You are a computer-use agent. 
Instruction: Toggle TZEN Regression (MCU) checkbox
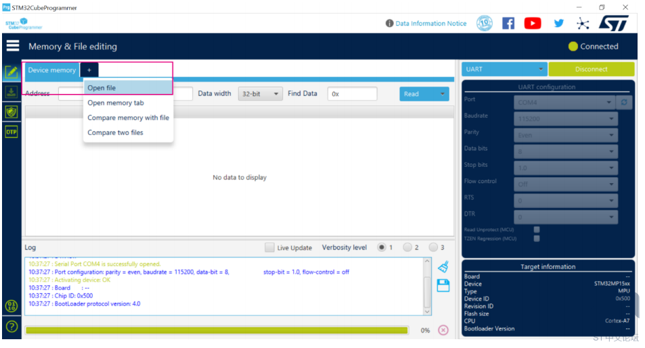click(537, 239)
